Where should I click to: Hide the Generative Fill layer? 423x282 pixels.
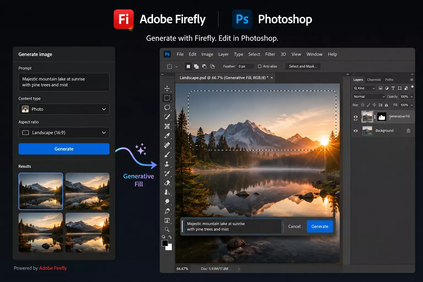(356, 117)
